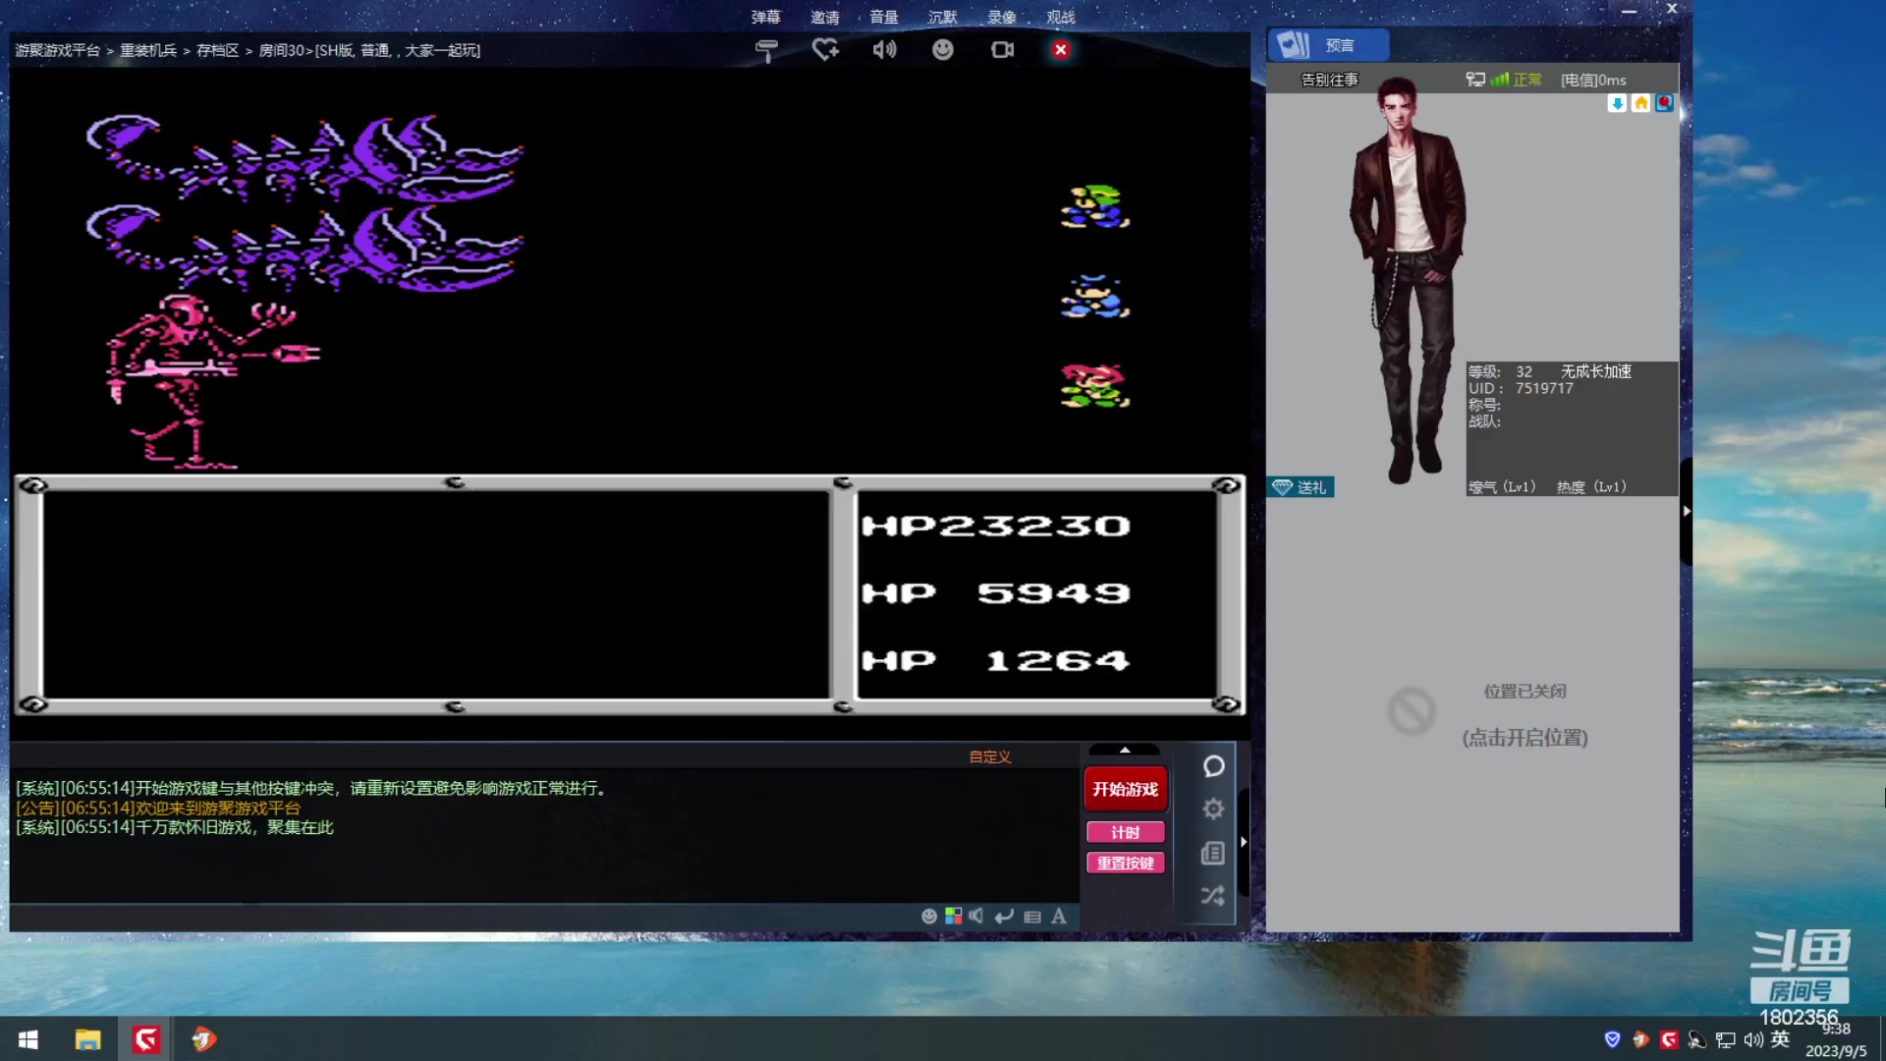Expand the up arrow above 开始游戏
Screen dimensions: 1886x1061
pos(1125,750)
